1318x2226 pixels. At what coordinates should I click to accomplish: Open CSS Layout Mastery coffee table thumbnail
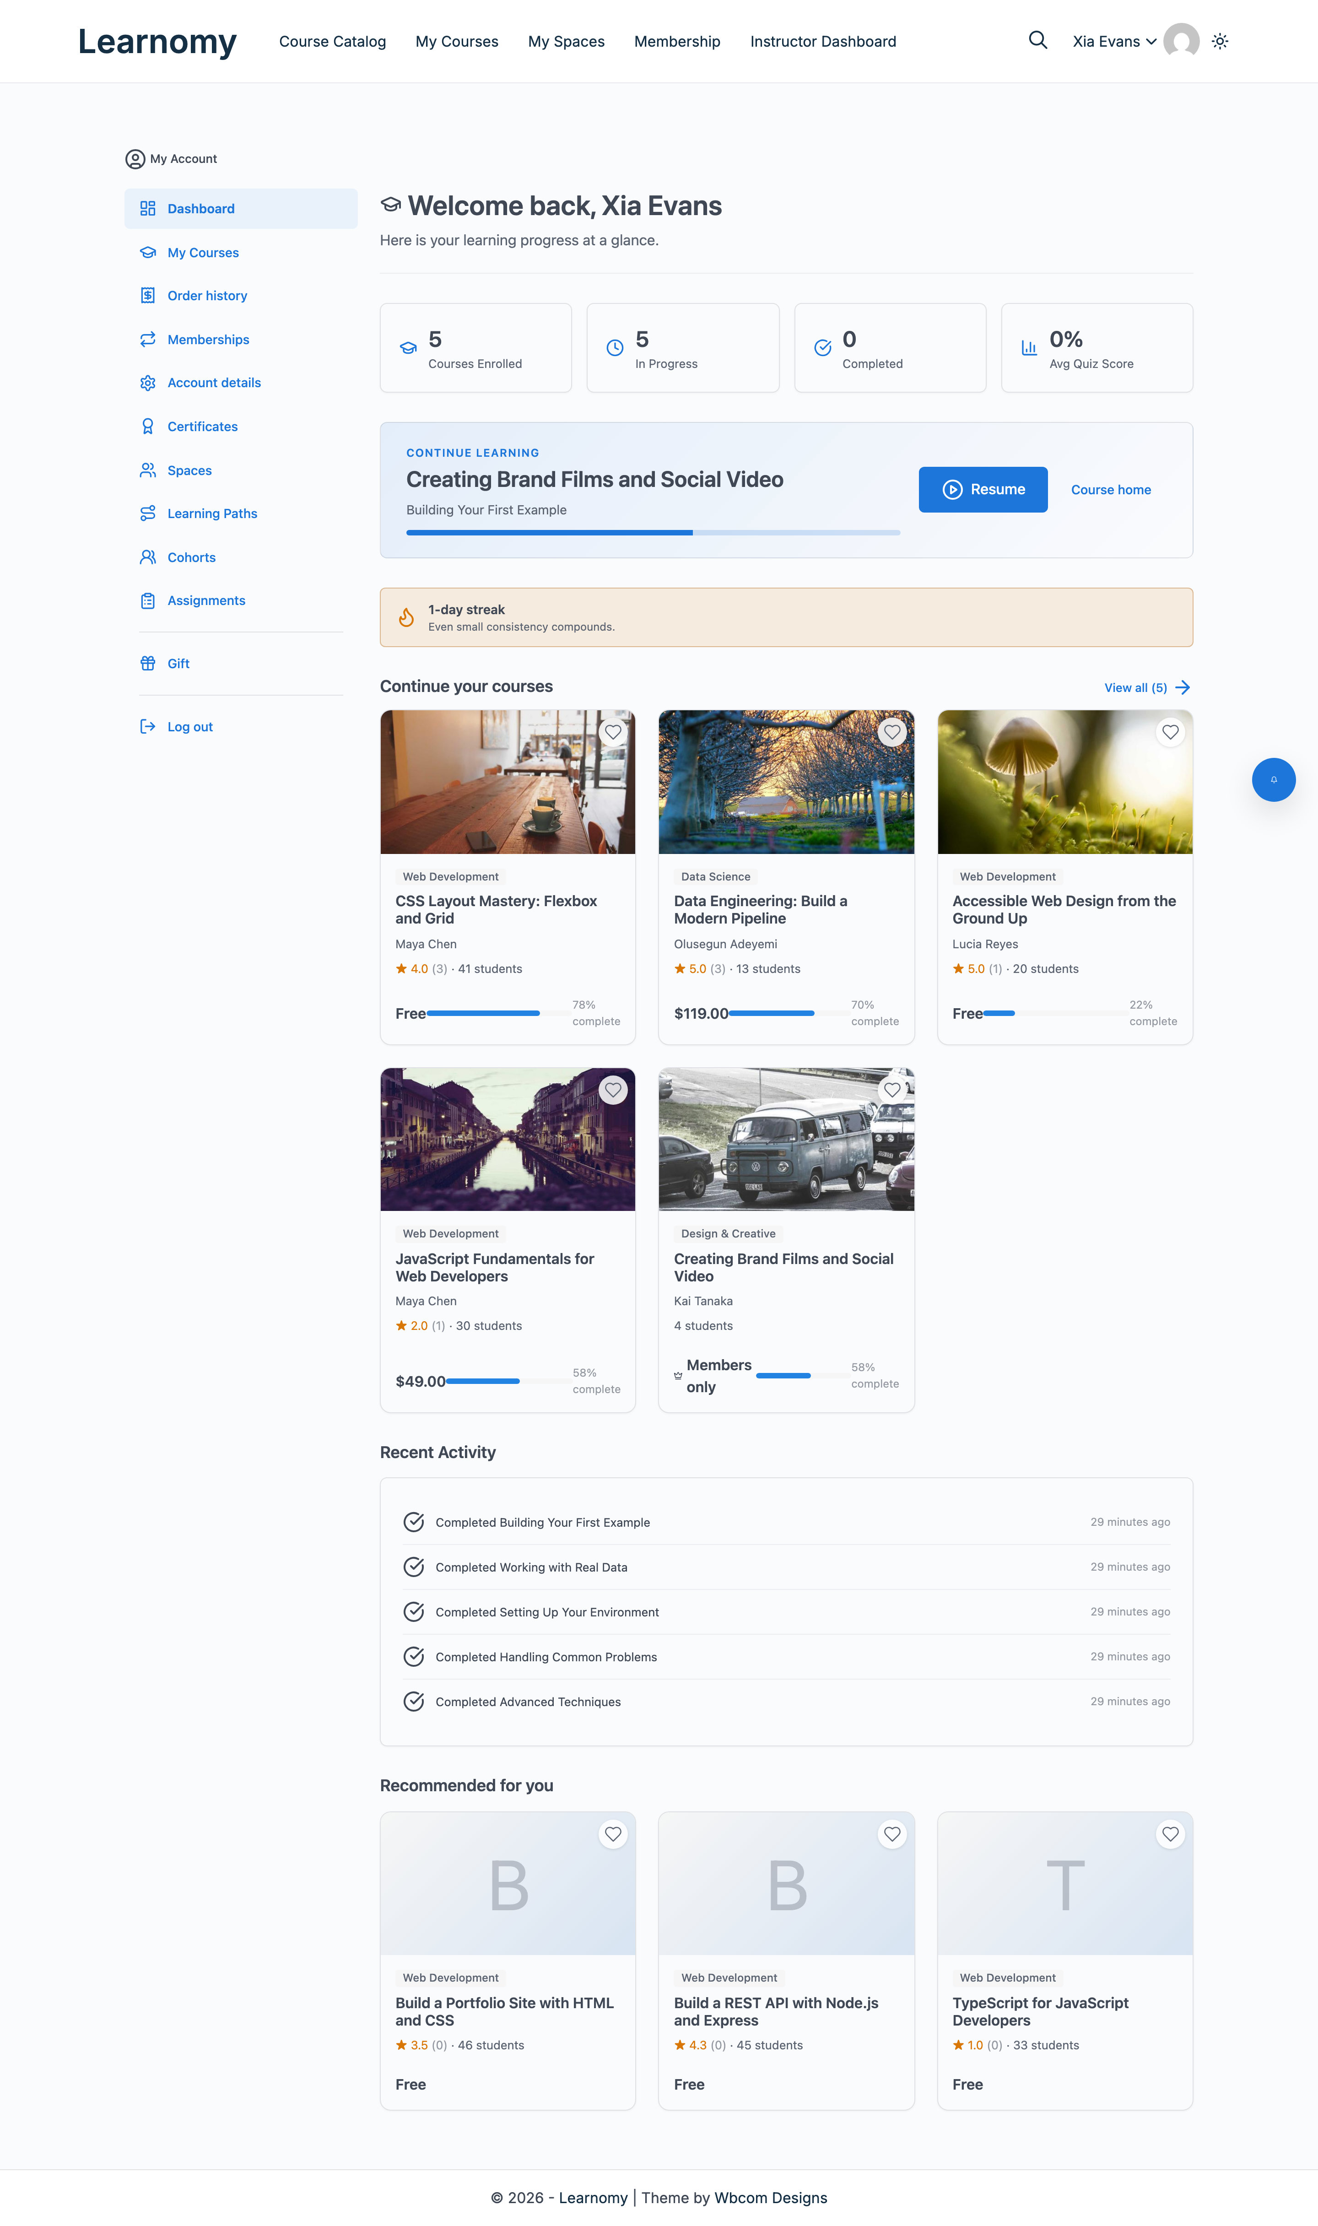507,781
